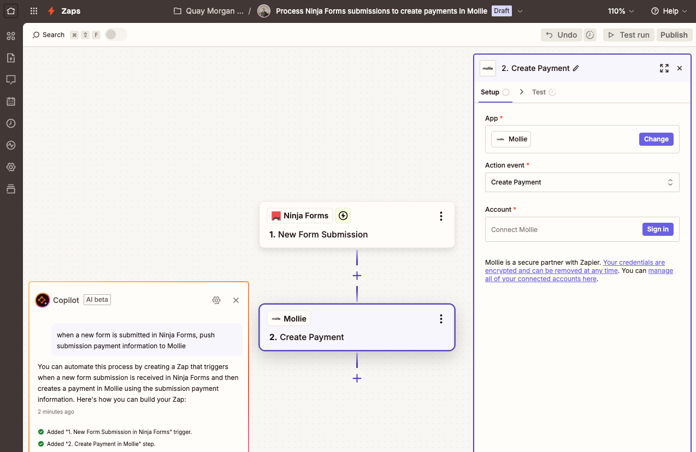Image resolution: width=696 pixels, height=452 pixels.
Task: Rename step using the pencil icon
Action: pyautogui.click(x=575, y=68)
